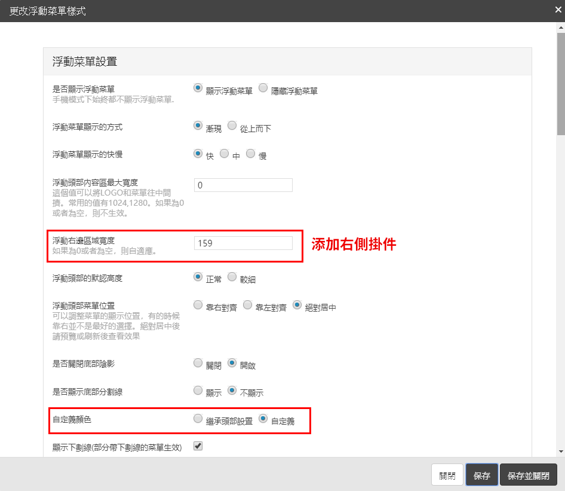
Task: Click the 保存並關閉 button
Action: coord(528,475)
